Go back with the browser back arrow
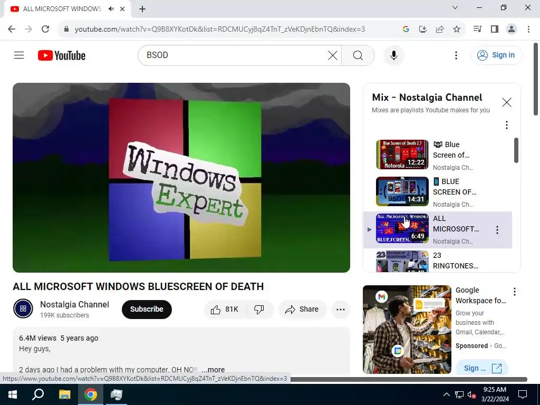 tap(12, 29)
